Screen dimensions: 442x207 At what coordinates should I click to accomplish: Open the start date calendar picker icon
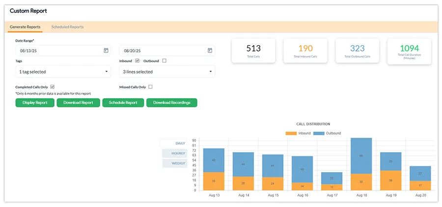click(x=106, y=51)
